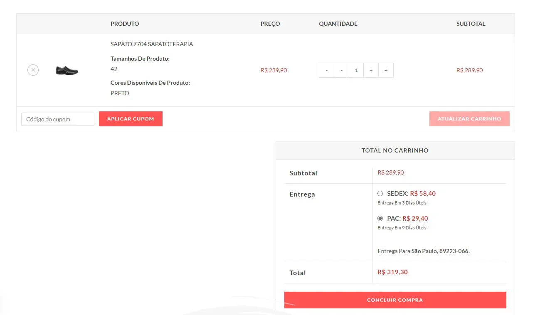
Task: Click the QUANTIDADE column header
Action: click(x=338, y=24)
